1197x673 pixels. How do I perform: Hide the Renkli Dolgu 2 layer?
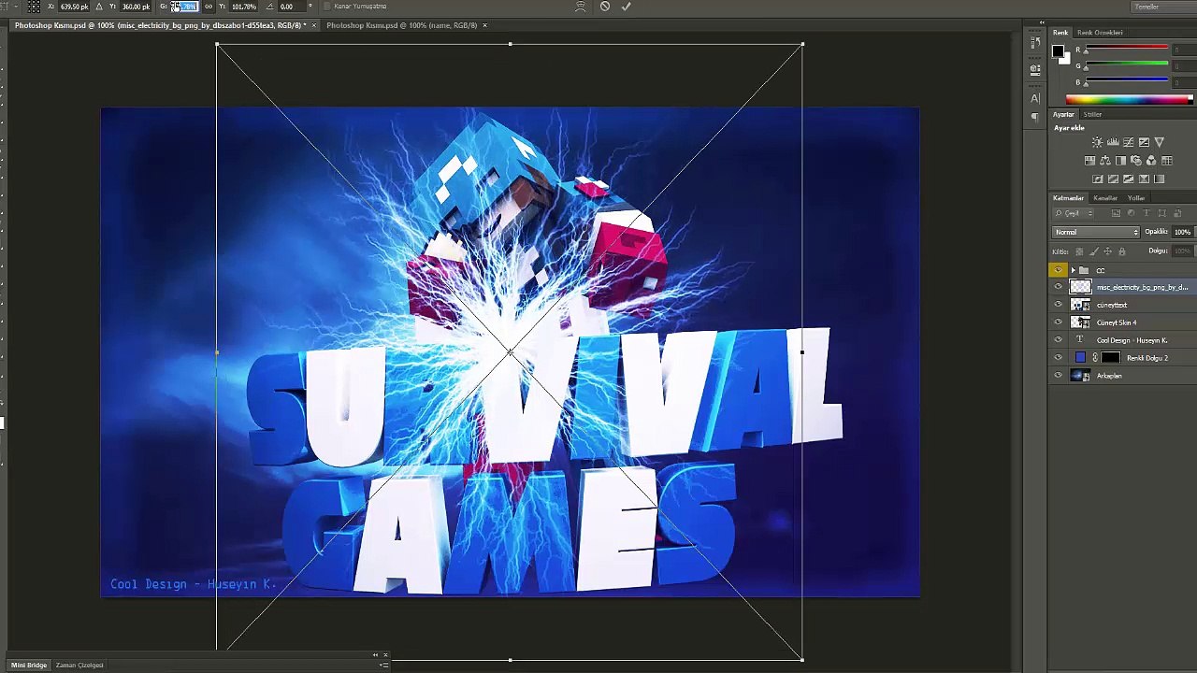pyautogui.click(x=1059, y=358)
